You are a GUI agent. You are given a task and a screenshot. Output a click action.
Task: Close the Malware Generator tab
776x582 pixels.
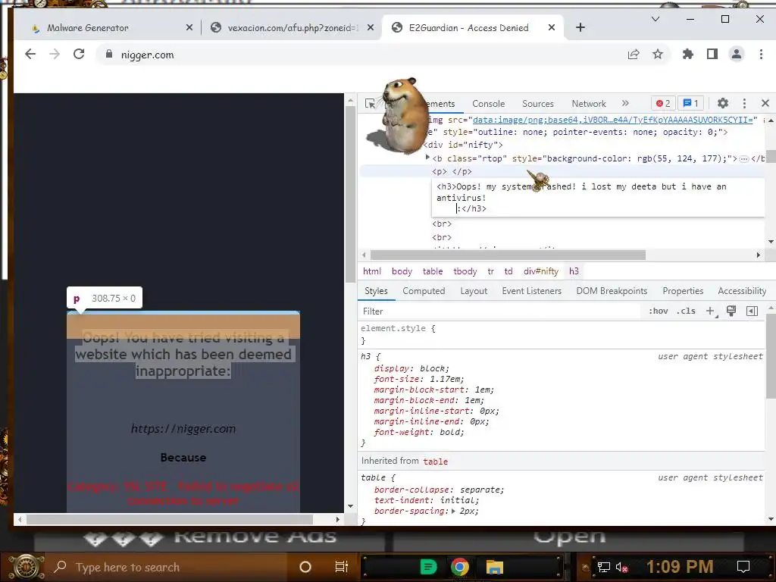tap(189, 28)
